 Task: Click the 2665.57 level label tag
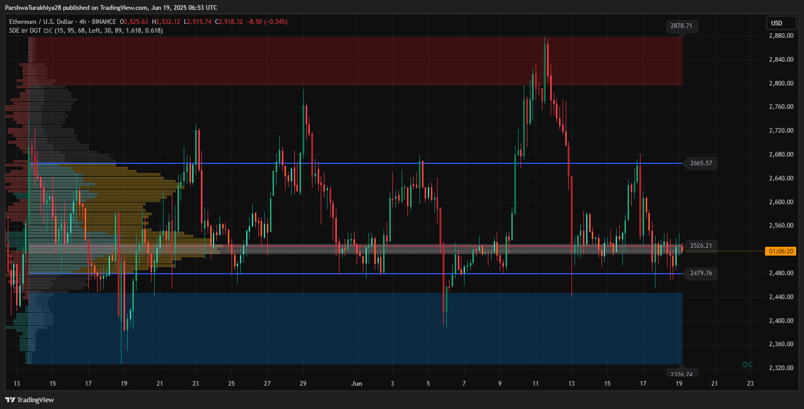700,163
